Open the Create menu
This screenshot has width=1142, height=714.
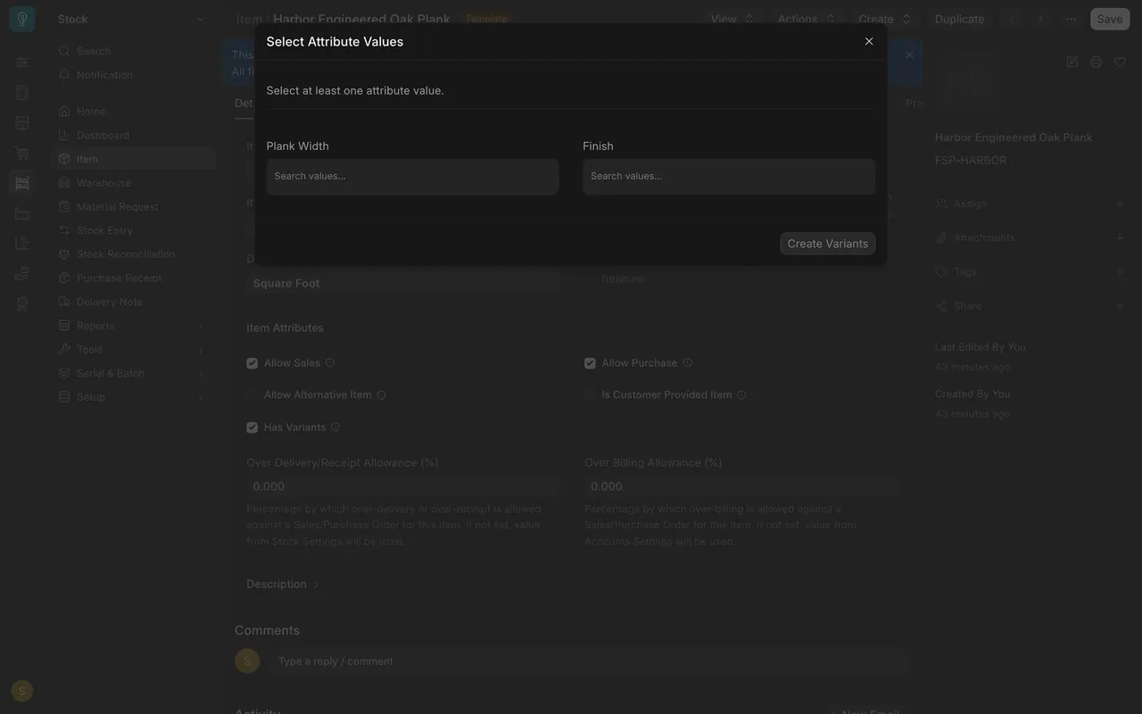[885, 19]
